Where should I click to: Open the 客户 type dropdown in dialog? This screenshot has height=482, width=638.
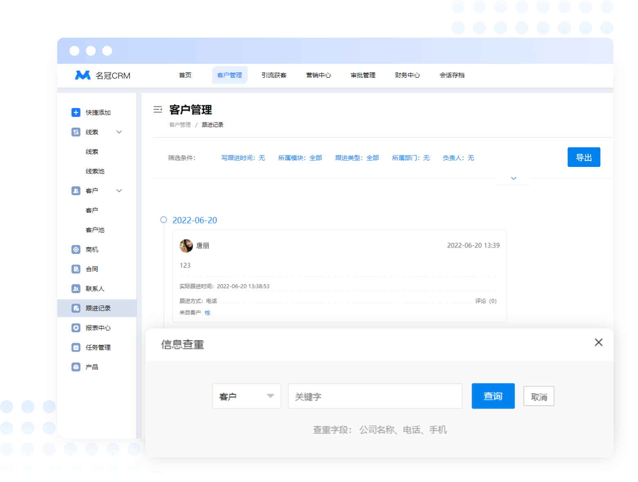246,396
